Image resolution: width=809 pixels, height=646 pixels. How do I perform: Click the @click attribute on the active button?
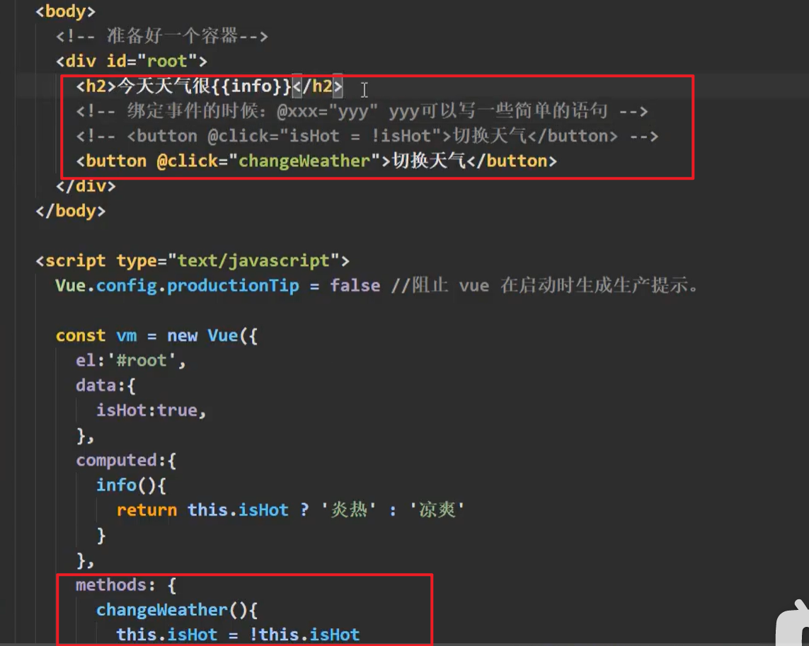(x=188, y=161)
